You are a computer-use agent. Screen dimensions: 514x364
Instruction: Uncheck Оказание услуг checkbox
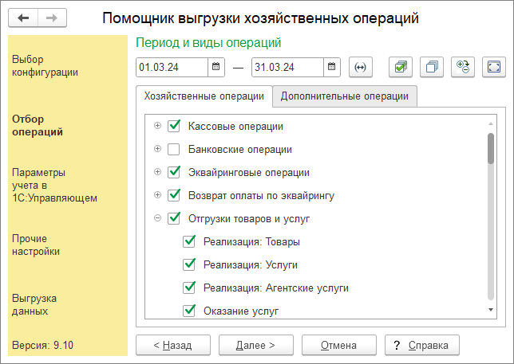tap(189, 311)
